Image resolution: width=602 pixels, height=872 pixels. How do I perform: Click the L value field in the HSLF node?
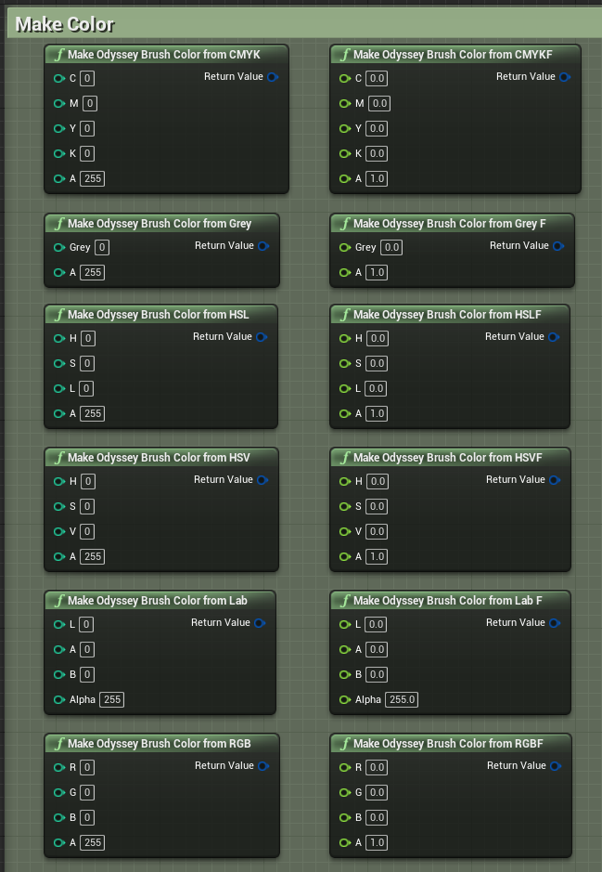pyautogui.click(x=377, y=388)
